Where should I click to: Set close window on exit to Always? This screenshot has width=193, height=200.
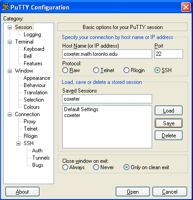(65, 167)
